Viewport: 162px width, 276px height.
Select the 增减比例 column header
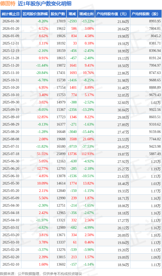(86, 14)
